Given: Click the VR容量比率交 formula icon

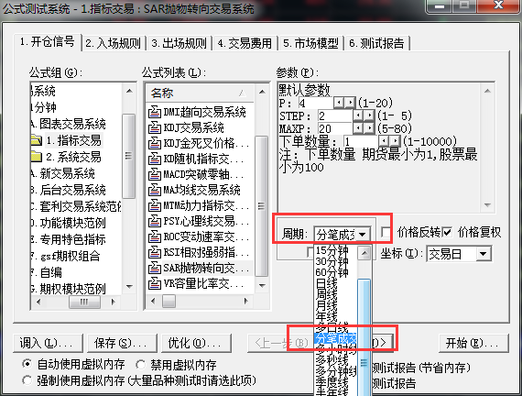Looking at the screenshot, I should click(155, 283).
